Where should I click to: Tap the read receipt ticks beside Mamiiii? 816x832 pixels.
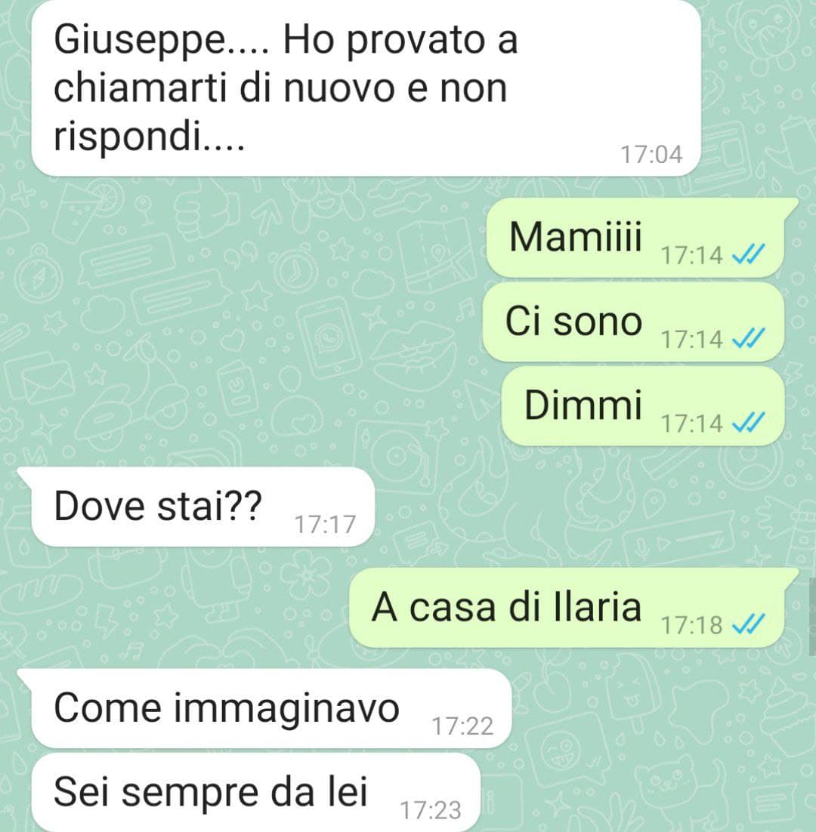click(749, 254)
